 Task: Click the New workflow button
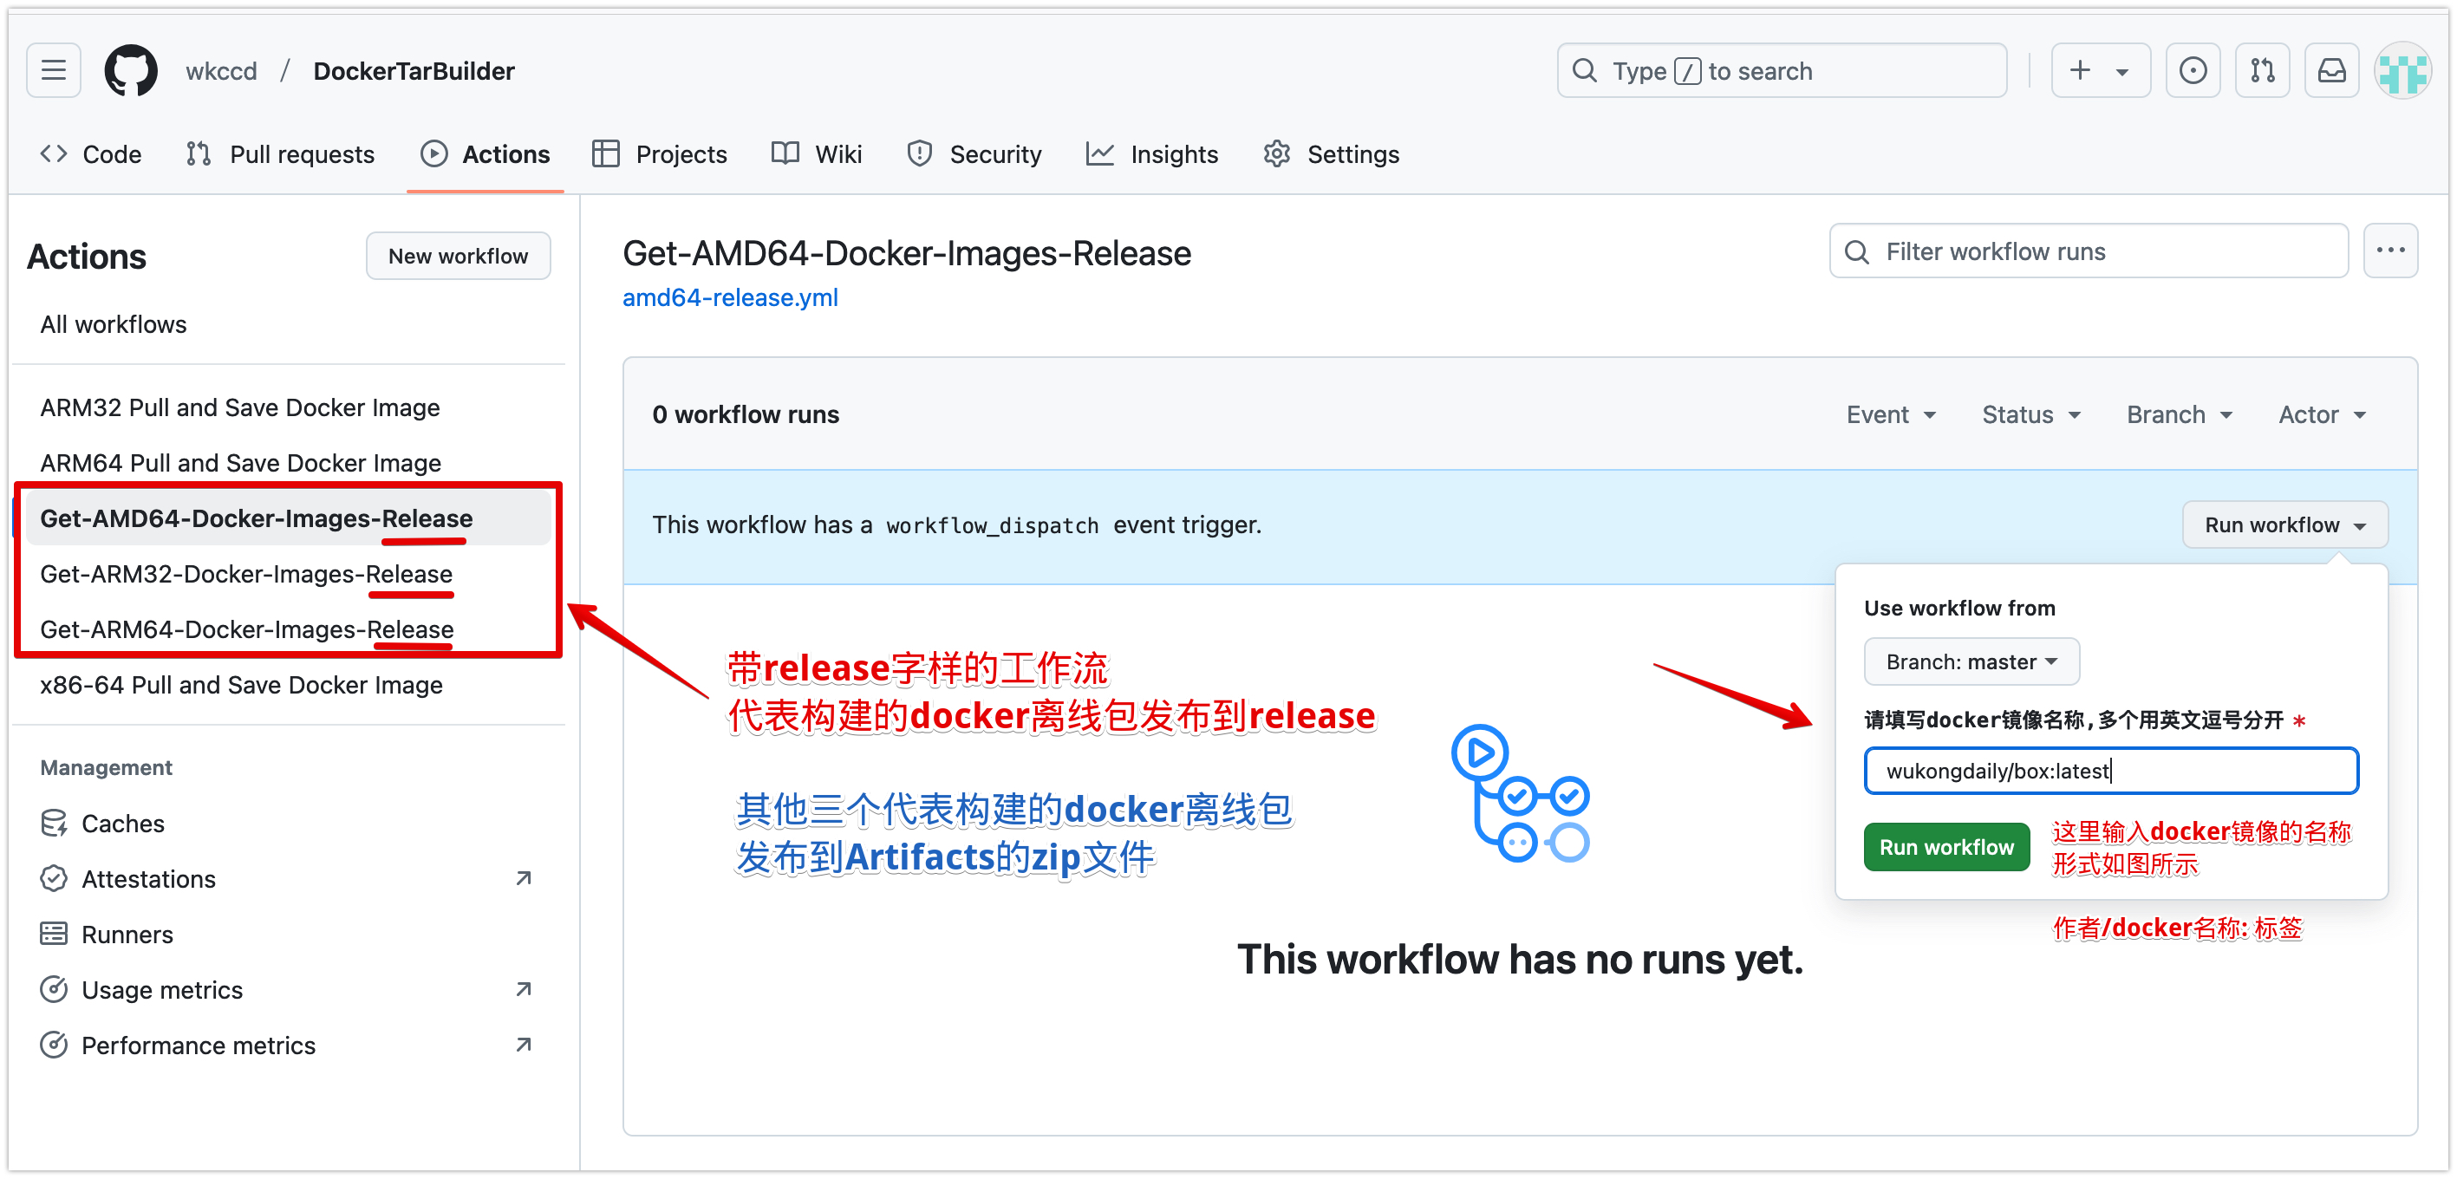(458, 257)
